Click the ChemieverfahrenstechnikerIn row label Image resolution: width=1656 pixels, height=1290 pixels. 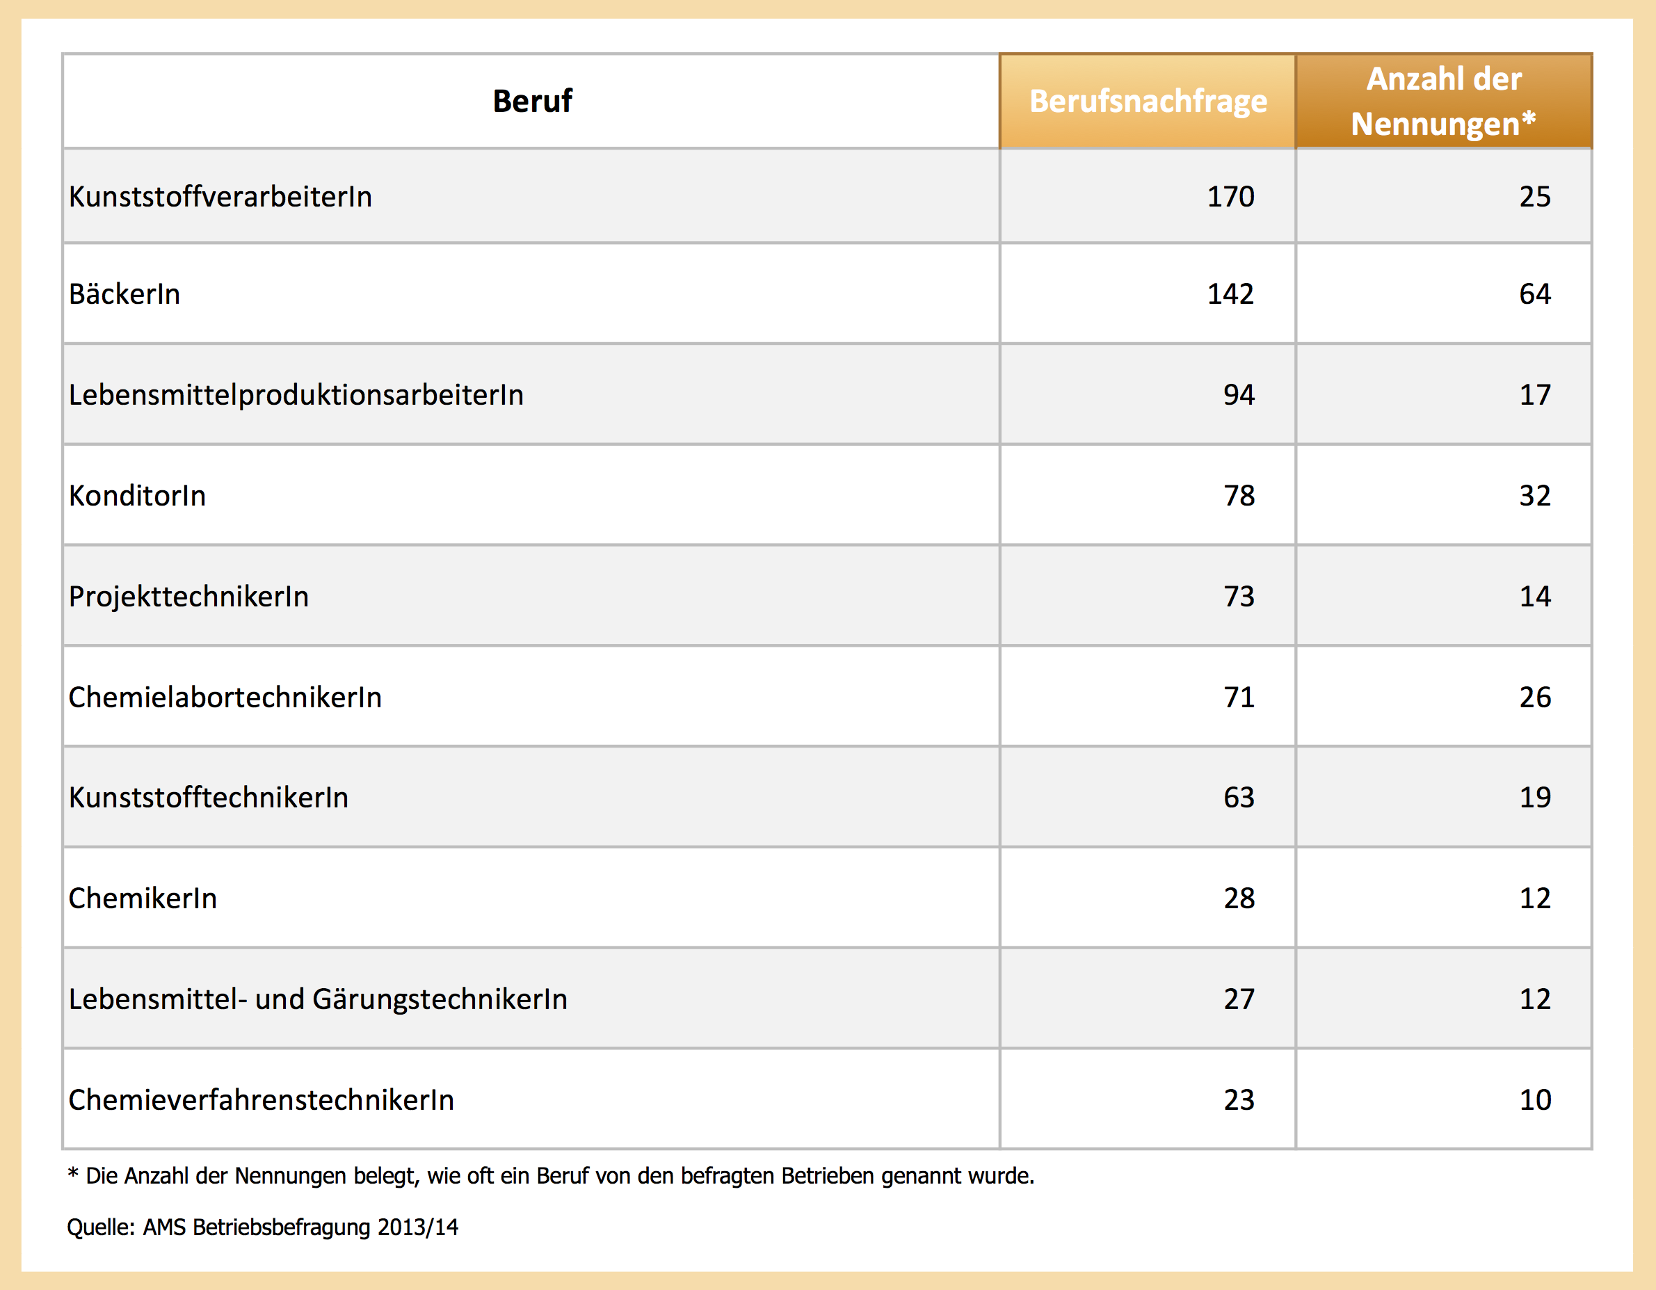coord(262,1099)
